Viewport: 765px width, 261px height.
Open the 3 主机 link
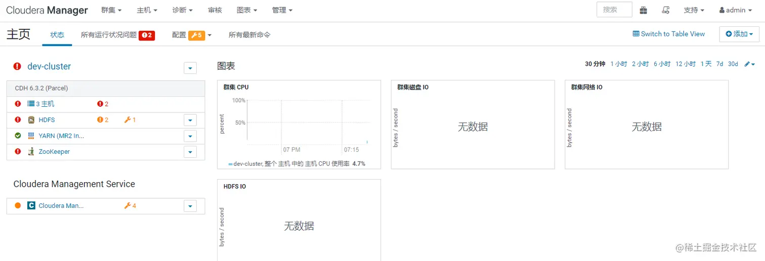(x=45, y=104)
